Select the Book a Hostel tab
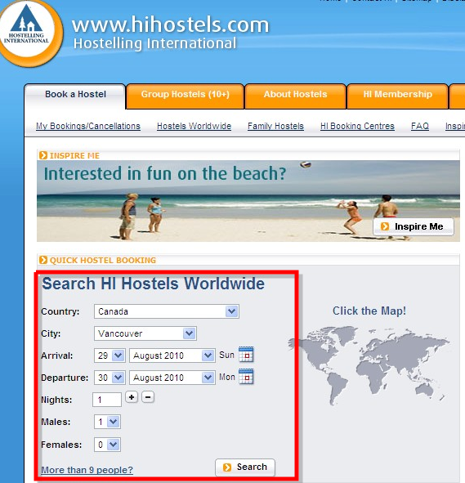Image resolution: width=465 pixels, height=483 pixels. [75, 96]
